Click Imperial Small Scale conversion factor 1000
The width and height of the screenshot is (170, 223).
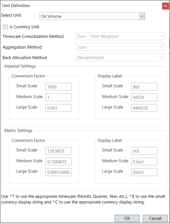coord(58,87)
